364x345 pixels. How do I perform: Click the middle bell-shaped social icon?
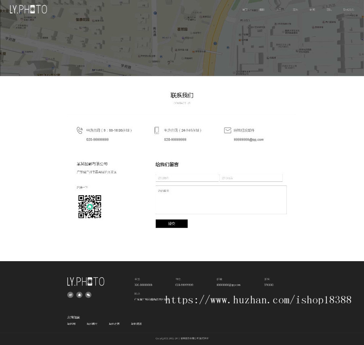click(x=79, y=295)
